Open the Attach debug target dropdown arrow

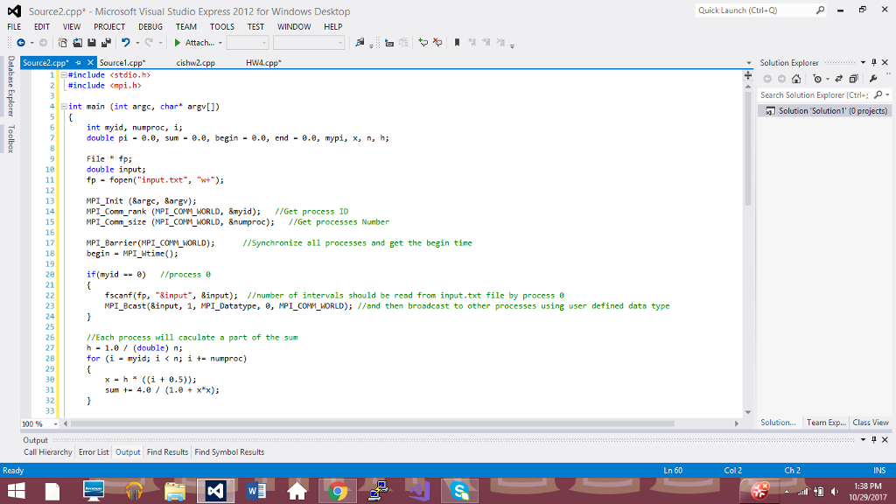point(220,42)
